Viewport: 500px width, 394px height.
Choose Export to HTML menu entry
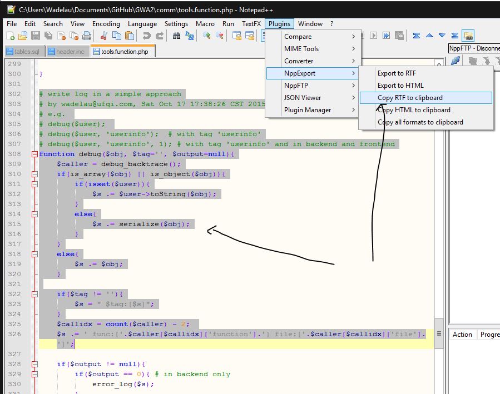400,86
